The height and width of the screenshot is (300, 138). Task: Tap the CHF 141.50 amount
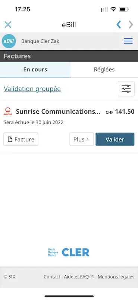[x=120, y=111]
